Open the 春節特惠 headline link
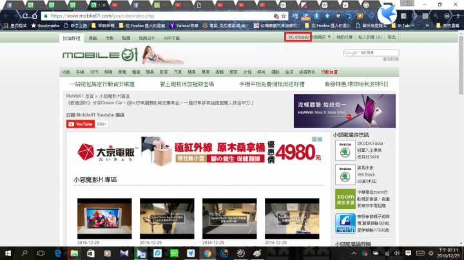Screen dimensions: 464x260 tap(356, 84)
